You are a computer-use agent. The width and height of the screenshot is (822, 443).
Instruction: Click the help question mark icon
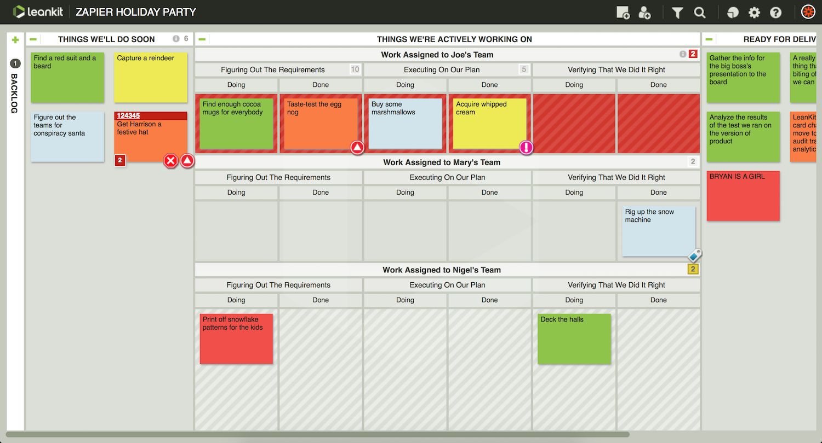pyautogui.click(x=775, y=13)
